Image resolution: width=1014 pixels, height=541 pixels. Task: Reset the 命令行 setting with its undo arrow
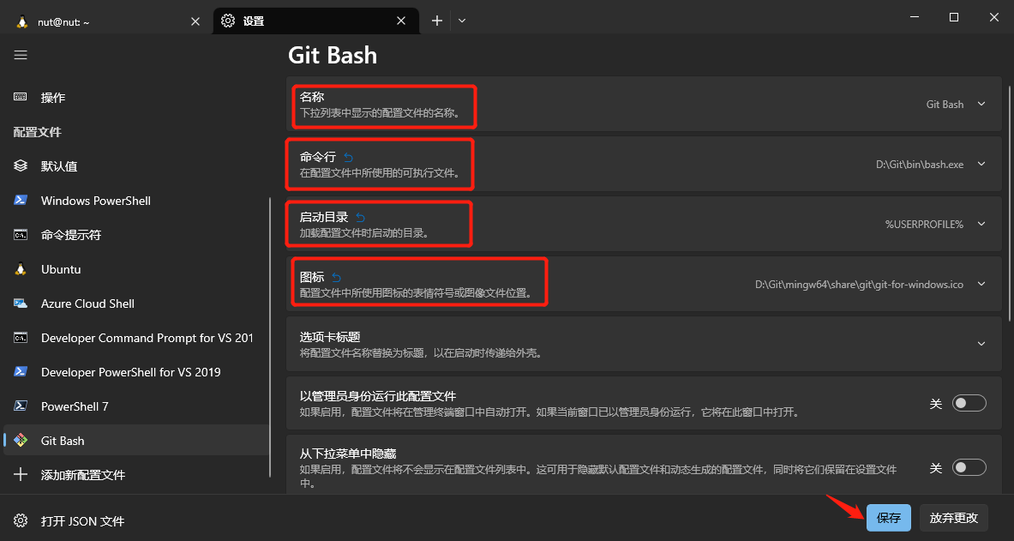[348, 157]
